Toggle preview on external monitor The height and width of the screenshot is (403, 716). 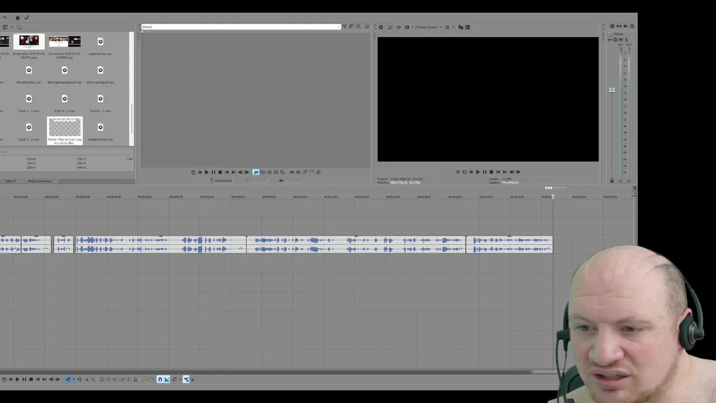pyautogui.click(x=390, y=27)
